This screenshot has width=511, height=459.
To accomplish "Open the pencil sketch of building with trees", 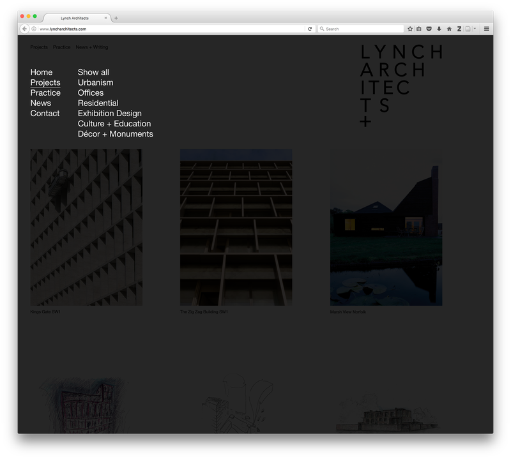I will 387,413.
